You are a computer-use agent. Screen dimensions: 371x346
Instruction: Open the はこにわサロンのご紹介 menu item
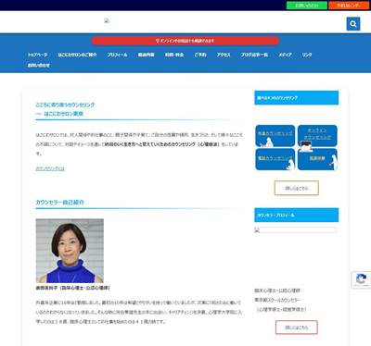point(77,55)
